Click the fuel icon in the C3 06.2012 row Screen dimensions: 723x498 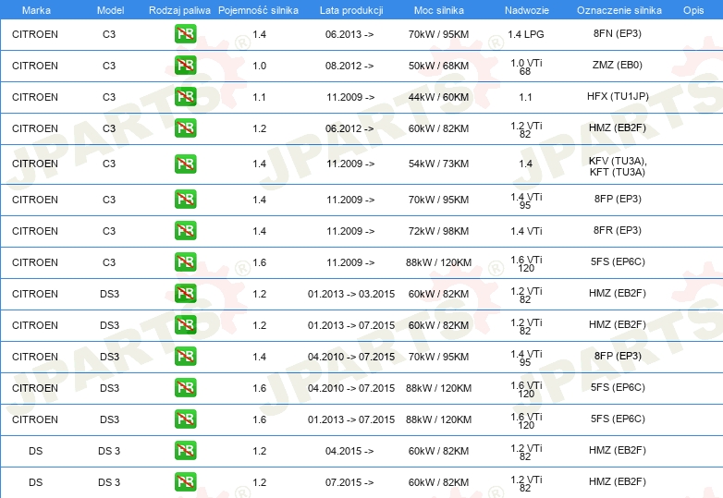tap(185, 128)
